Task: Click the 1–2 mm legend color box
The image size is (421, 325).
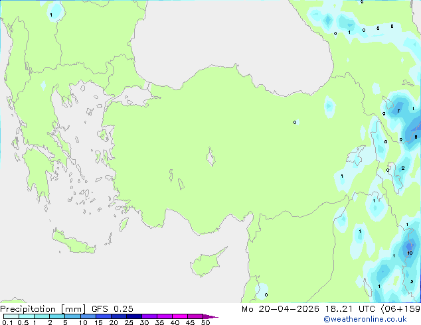Action: pyautogui.click(x=42, y=316)
